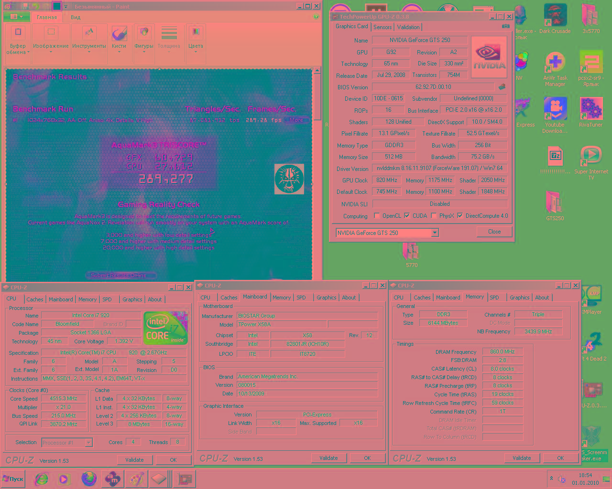Click the GPU-Z screenshot camera icon
The image size is (612, 489).
[x=505, y=26]
